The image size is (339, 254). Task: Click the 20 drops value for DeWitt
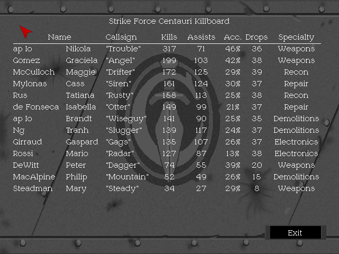[x=256, y=166]
